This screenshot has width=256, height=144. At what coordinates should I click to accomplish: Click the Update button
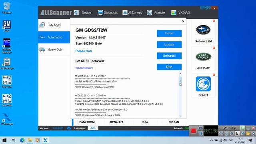[169, 44]
